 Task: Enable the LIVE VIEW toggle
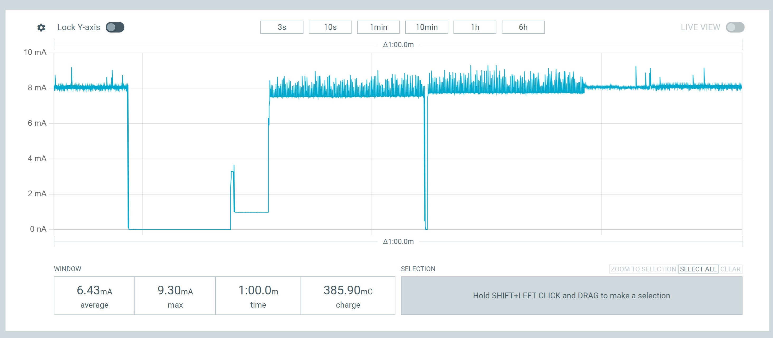click(x=735, y=27)
